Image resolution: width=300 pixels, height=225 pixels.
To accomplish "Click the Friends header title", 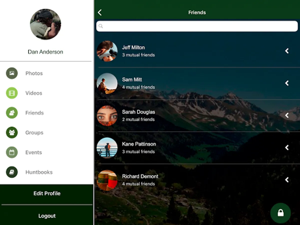I will tap(197, 12).
